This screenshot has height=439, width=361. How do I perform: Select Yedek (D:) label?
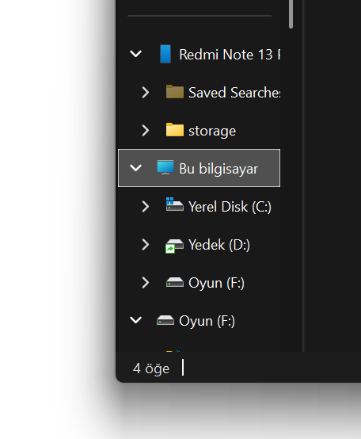tap(219, 245)
